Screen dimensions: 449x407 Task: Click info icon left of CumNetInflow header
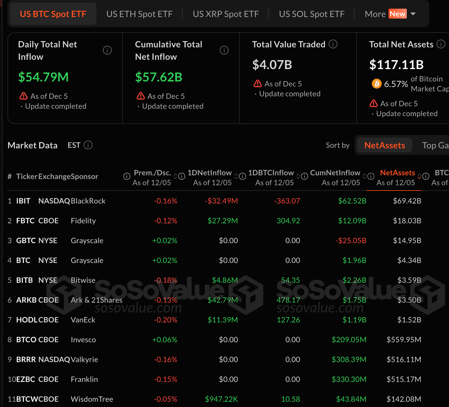305,176
